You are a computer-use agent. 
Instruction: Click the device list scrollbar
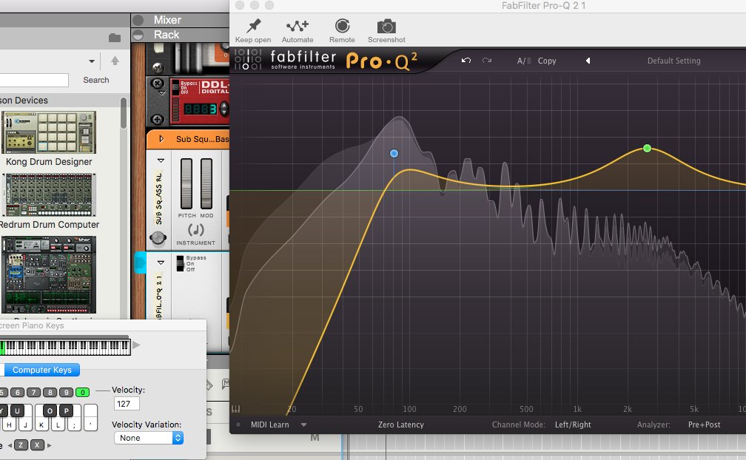click(124, 113)
